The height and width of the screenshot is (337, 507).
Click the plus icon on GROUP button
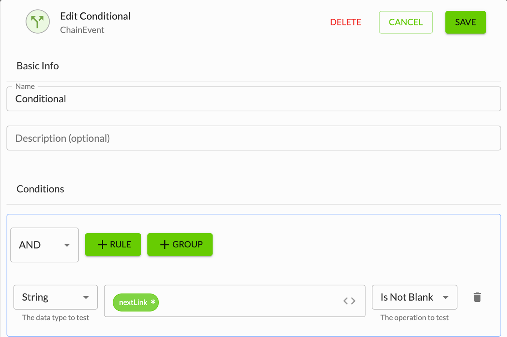pos(164,244)
